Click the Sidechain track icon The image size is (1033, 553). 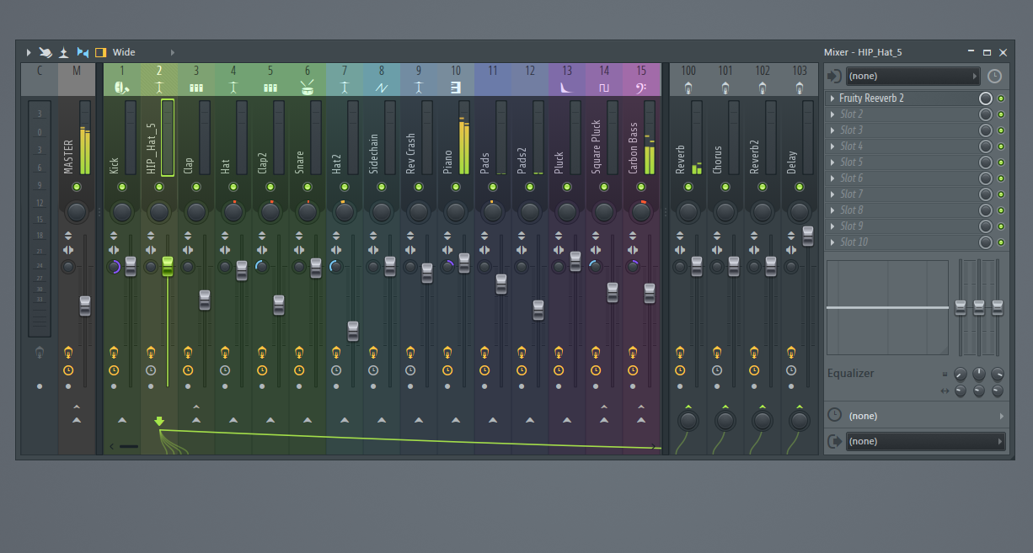382,88
